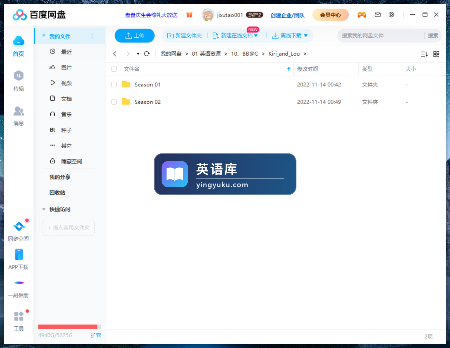The width and height of the screenshot is (450, 348).
Task: Click Kiri_and_Lou breadcrumb
Action: [x=284, y=54]
